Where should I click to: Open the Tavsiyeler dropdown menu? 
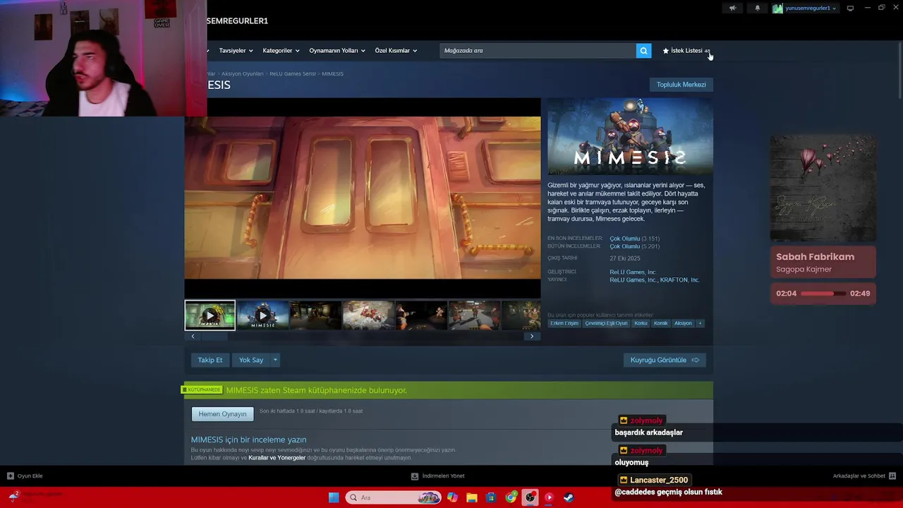pyautogui.click(x=236, y=51)
